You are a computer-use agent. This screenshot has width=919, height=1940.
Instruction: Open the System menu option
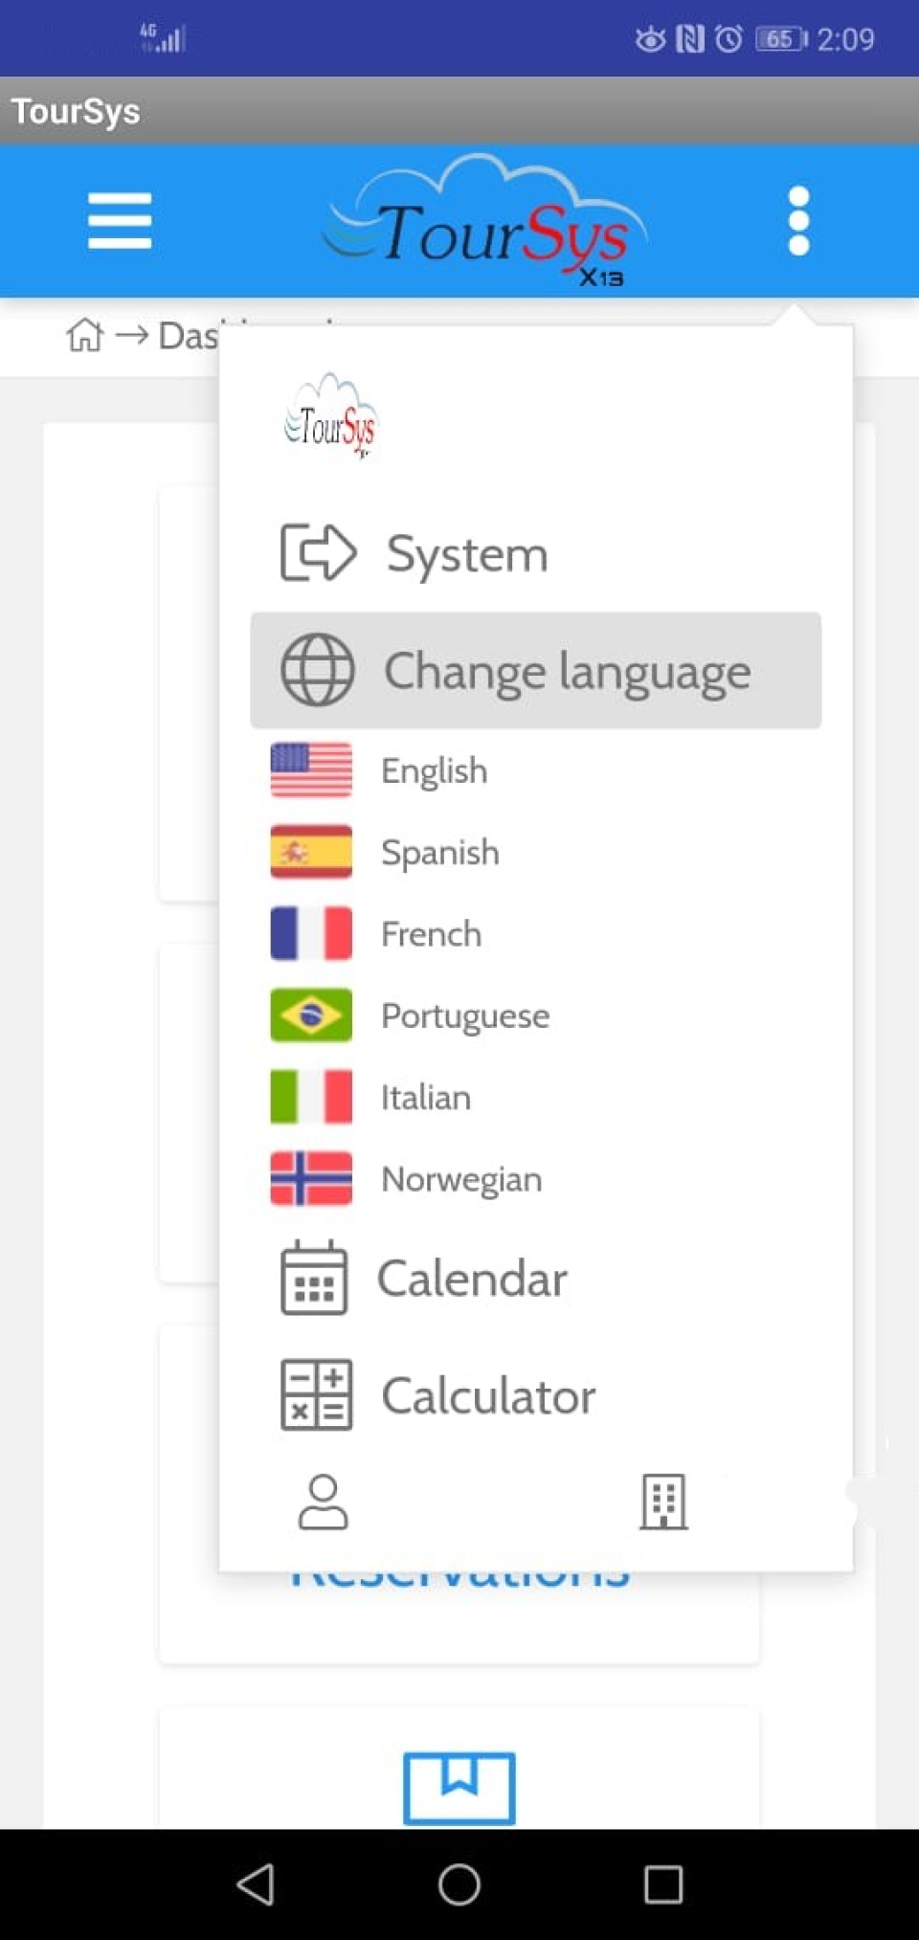[466, 553]
